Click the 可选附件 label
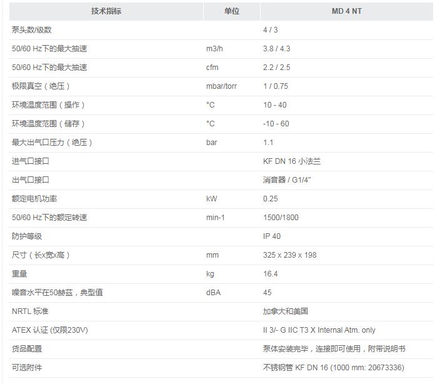This screenshot has width=440, height=384. tap(27, 368)
